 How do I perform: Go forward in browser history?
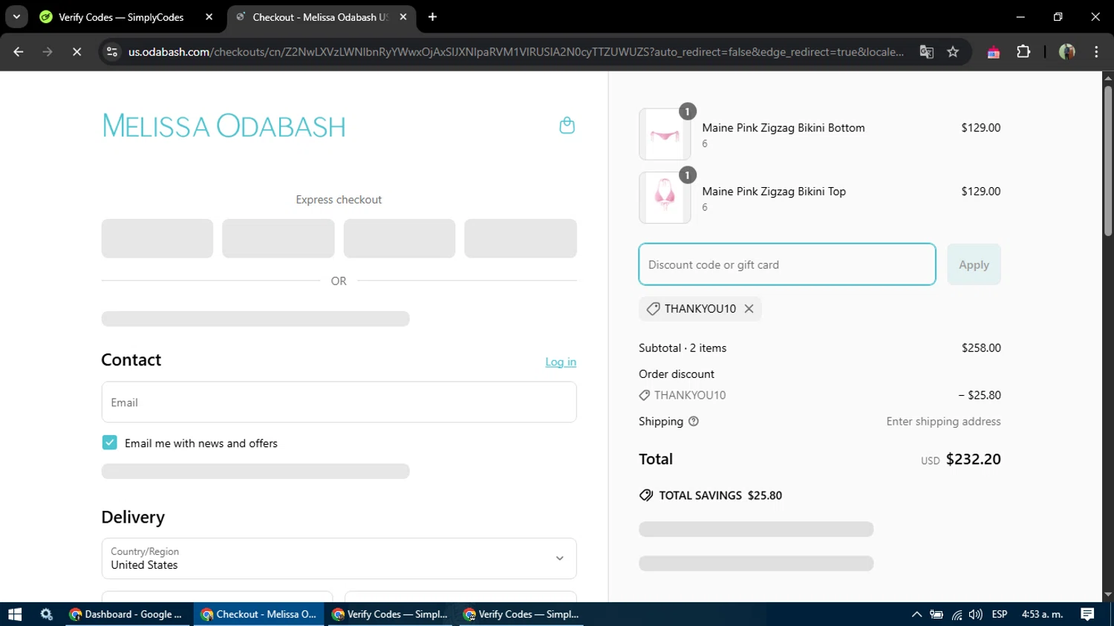(x=48, y=52)
